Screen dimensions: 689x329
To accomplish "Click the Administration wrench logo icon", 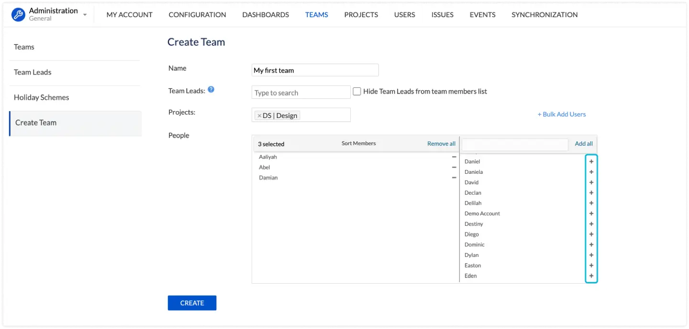I will (18, 14).
